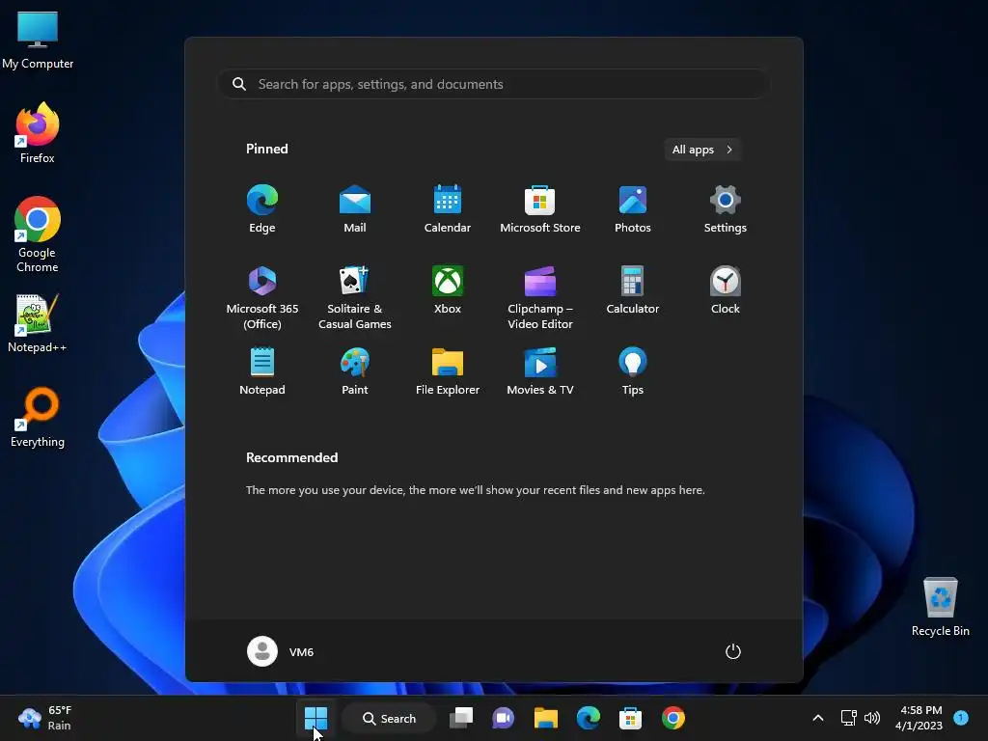
Task: Launch the Mail app
Action: pos(355,209)
